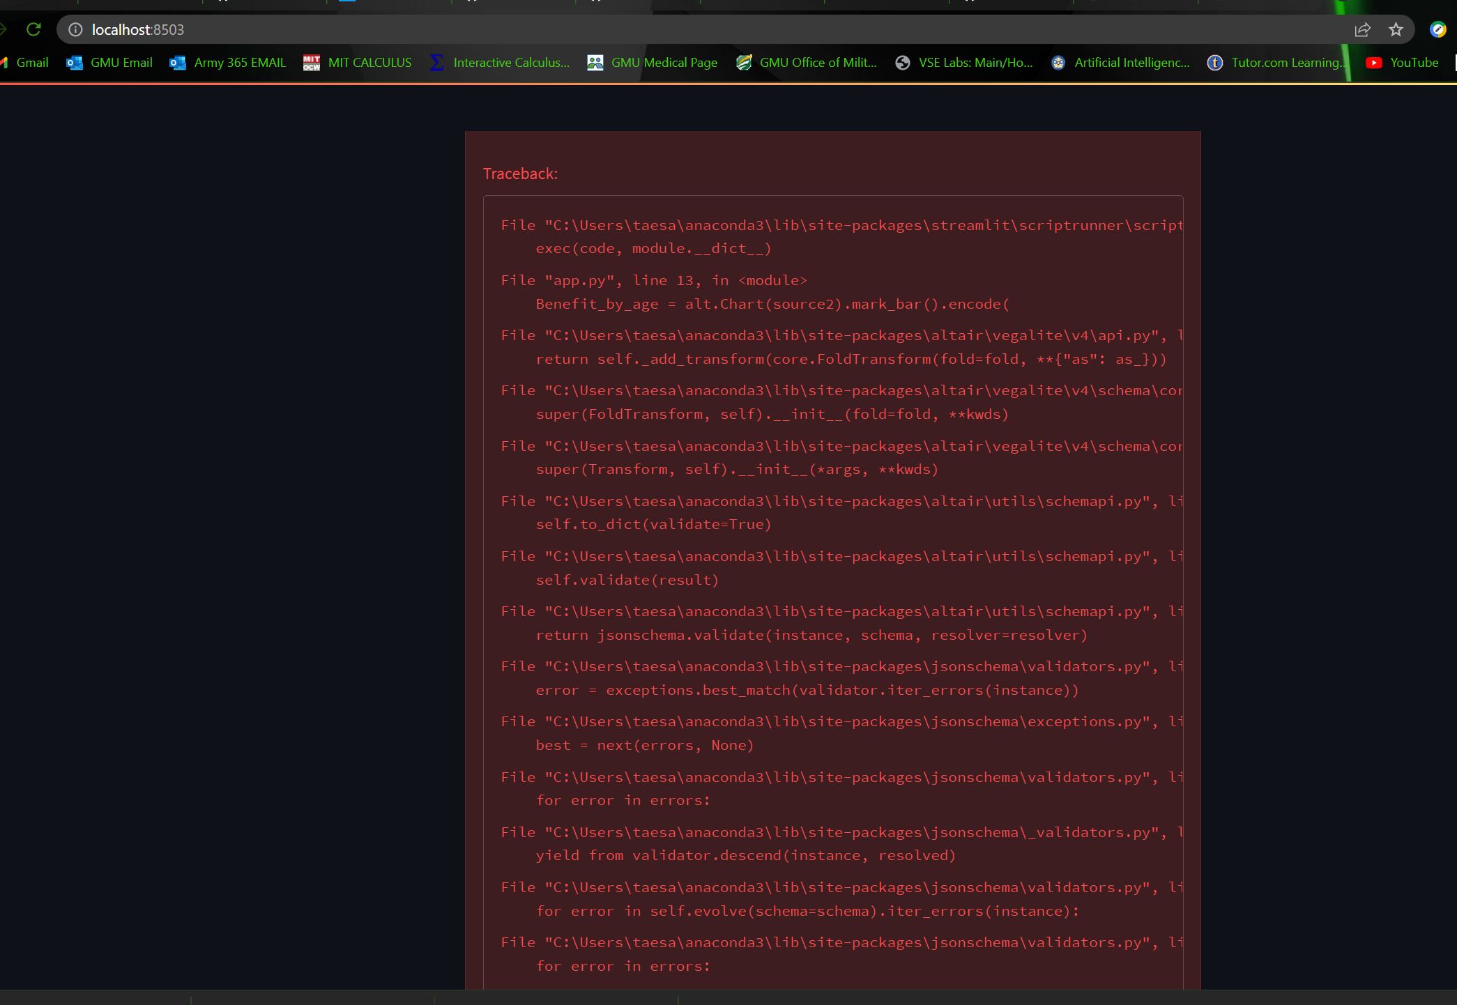Select the MIT CALCULUS bookmark icon
The image size is (1457, 1005).
[x=311, y=63]
